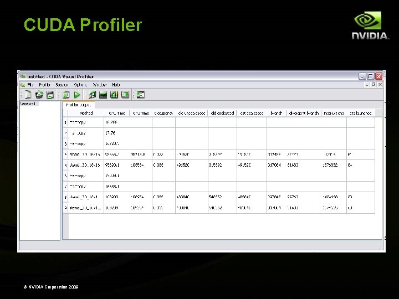Image resolution: width=399 pixels, height=299 pixels.
Task: Open the Help menu
Action: [x=116, y=85]
